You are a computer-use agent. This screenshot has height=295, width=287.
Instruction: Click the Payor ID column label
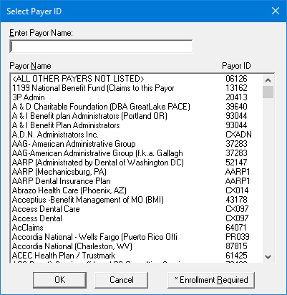[x=236, y=66]
